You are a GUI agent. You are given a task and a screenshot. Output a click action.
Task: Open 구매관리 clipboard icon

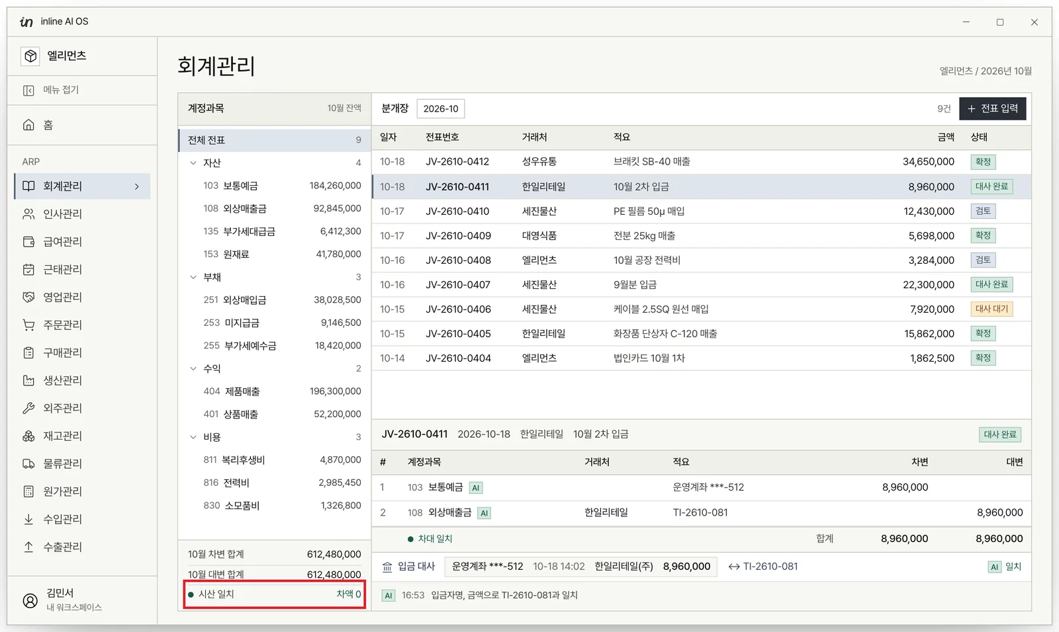28,353
